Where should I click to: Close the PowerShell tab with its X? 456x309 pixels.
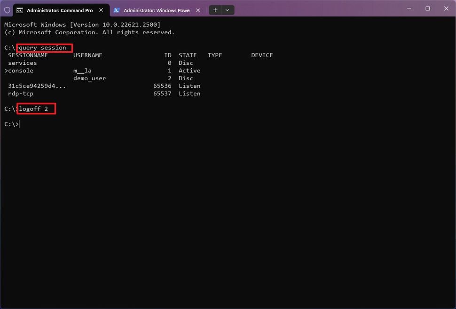(198, 9)
